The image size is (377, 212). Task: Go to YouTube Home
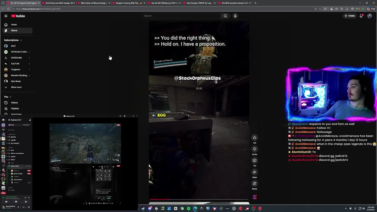17,25
